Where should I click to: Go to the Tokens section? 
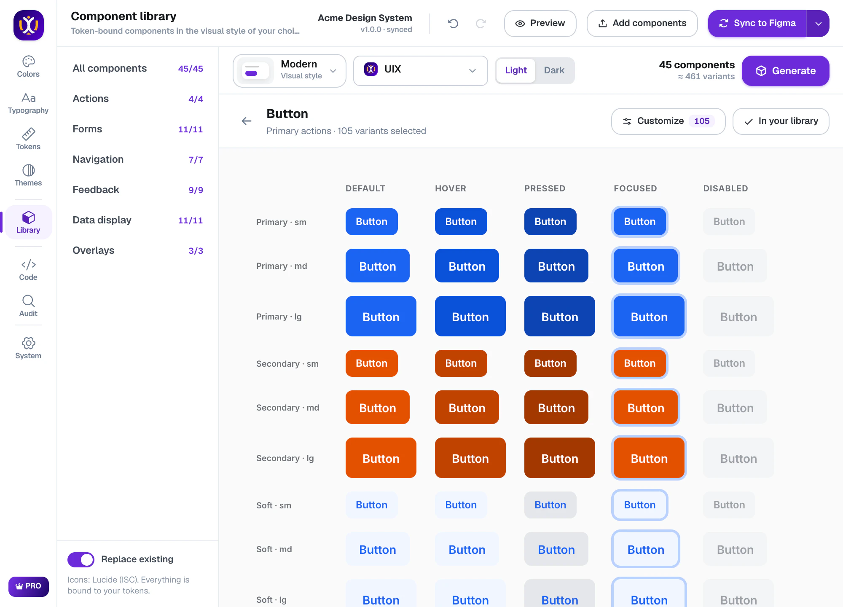(x=28, y=140)
